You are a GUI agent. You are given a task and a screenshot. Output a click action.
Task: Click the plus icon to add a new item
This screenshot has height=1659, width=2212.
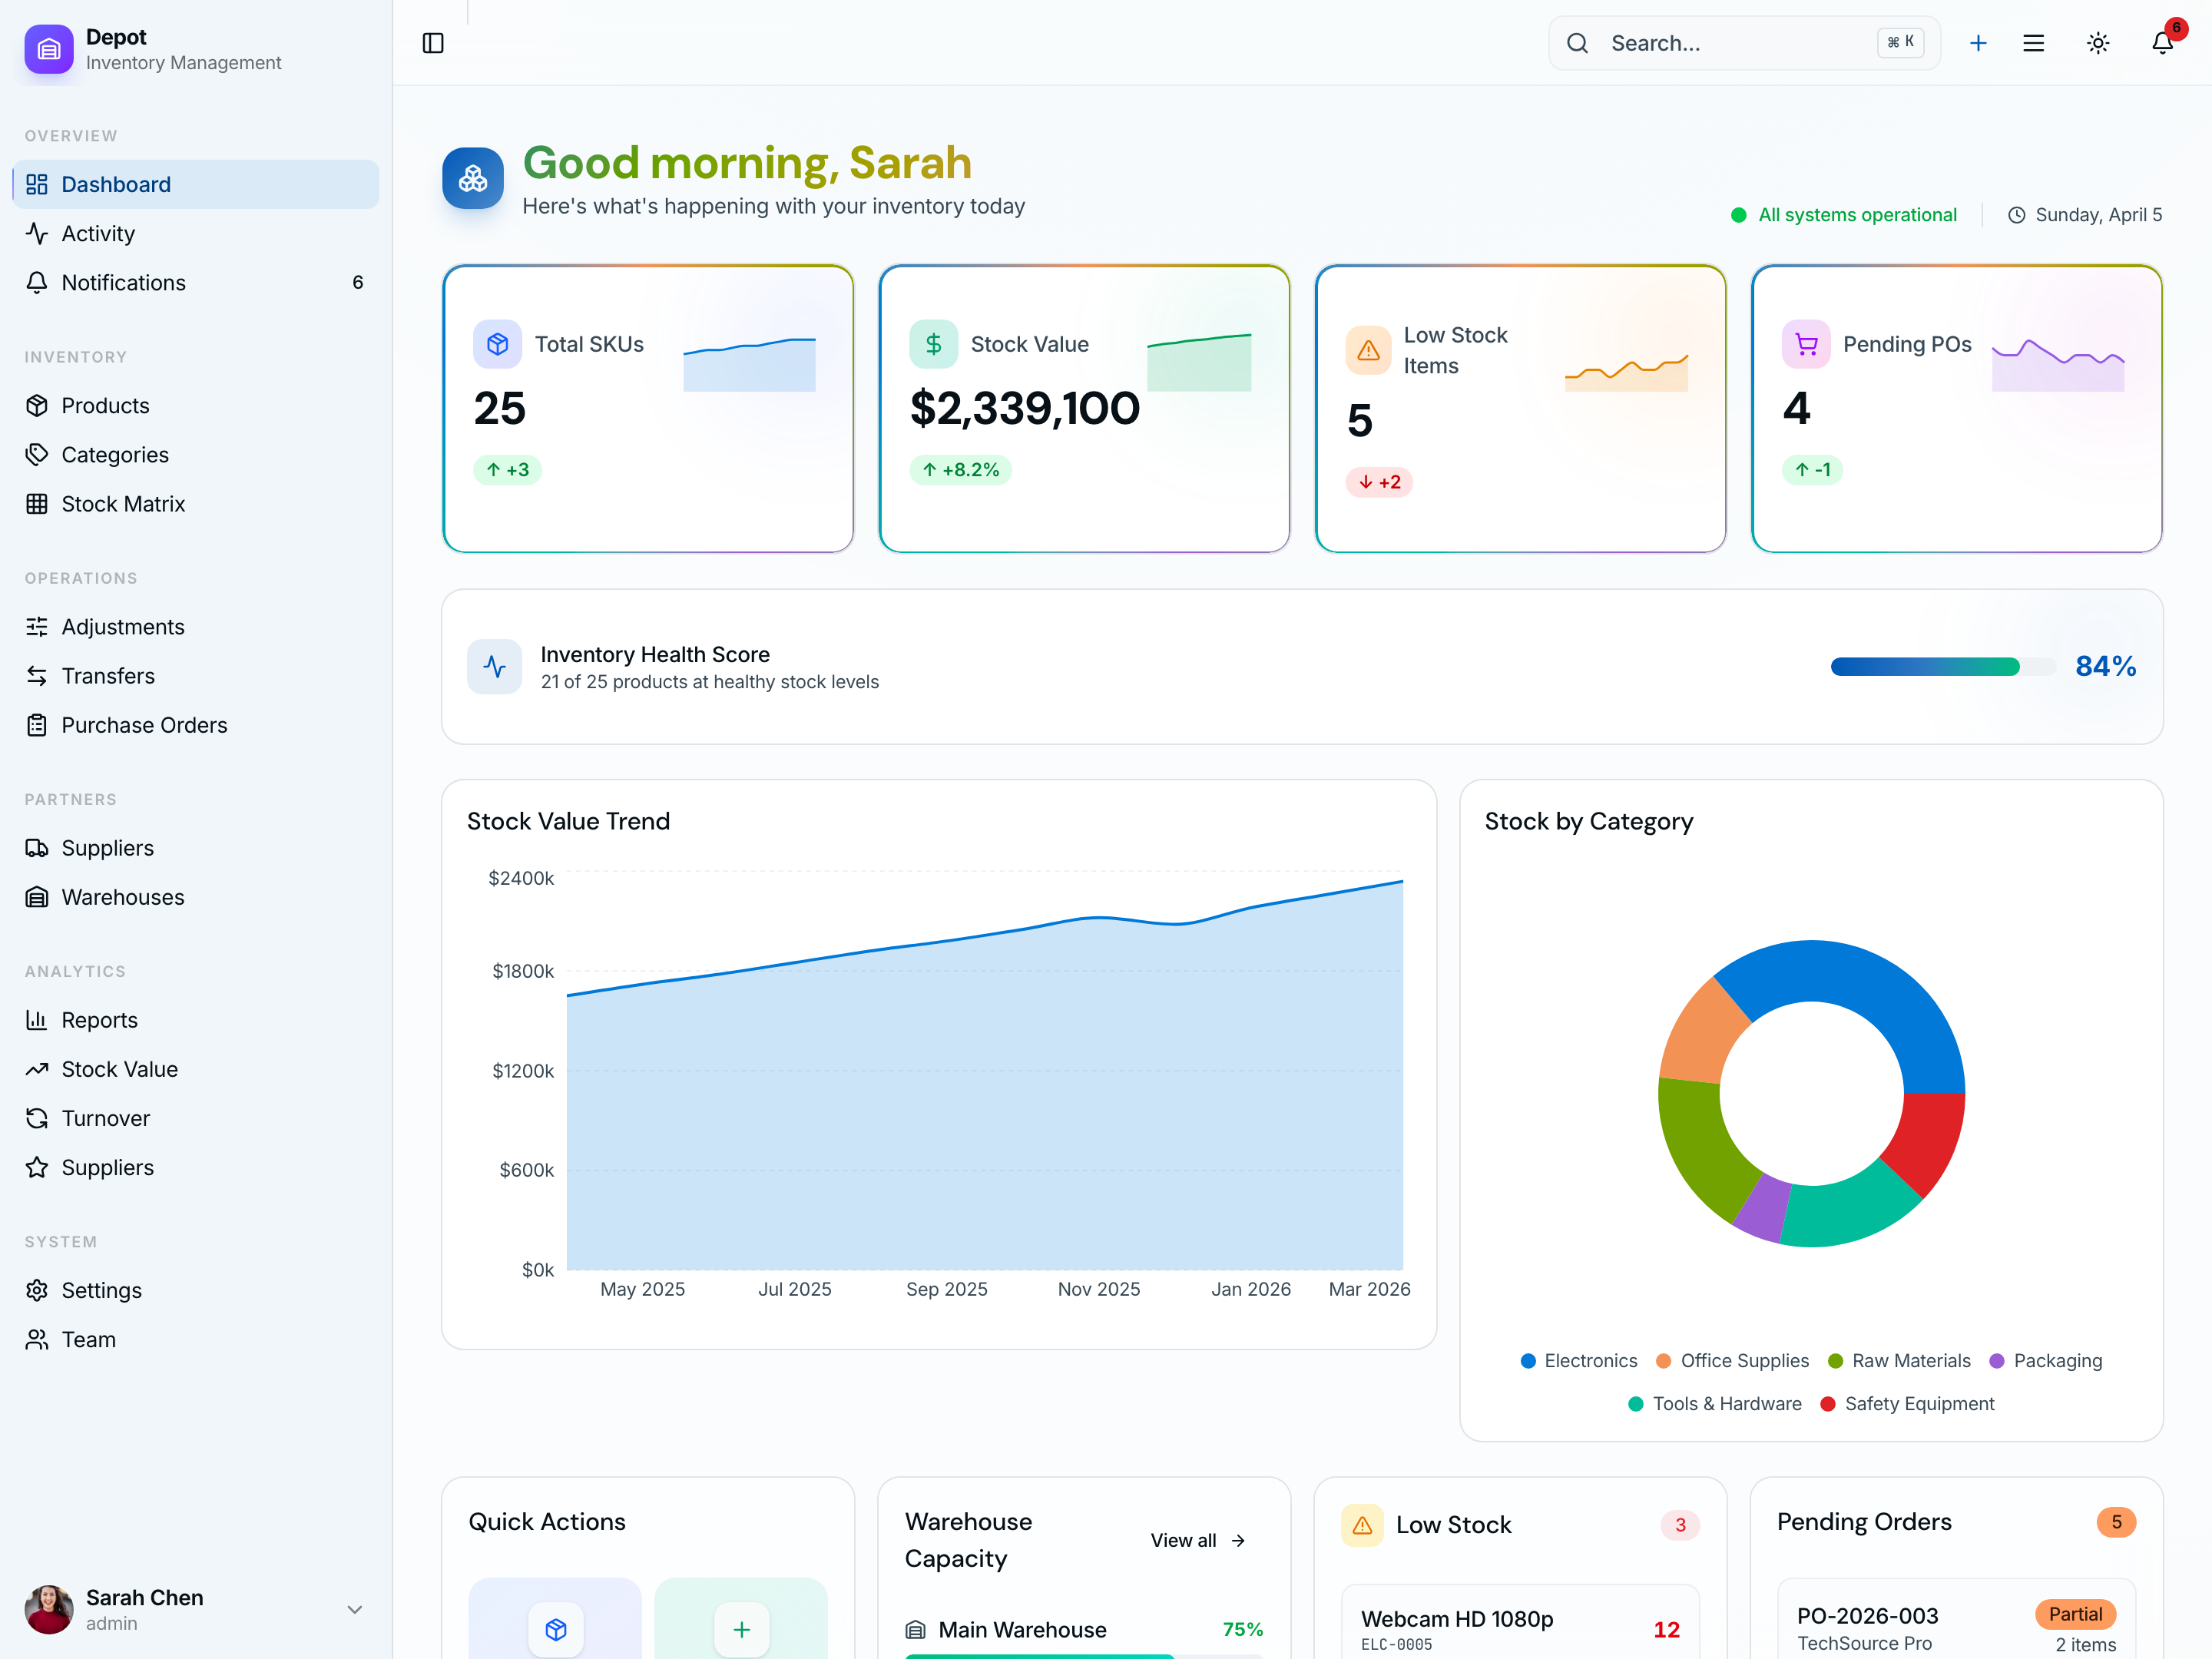[1979, 43]
